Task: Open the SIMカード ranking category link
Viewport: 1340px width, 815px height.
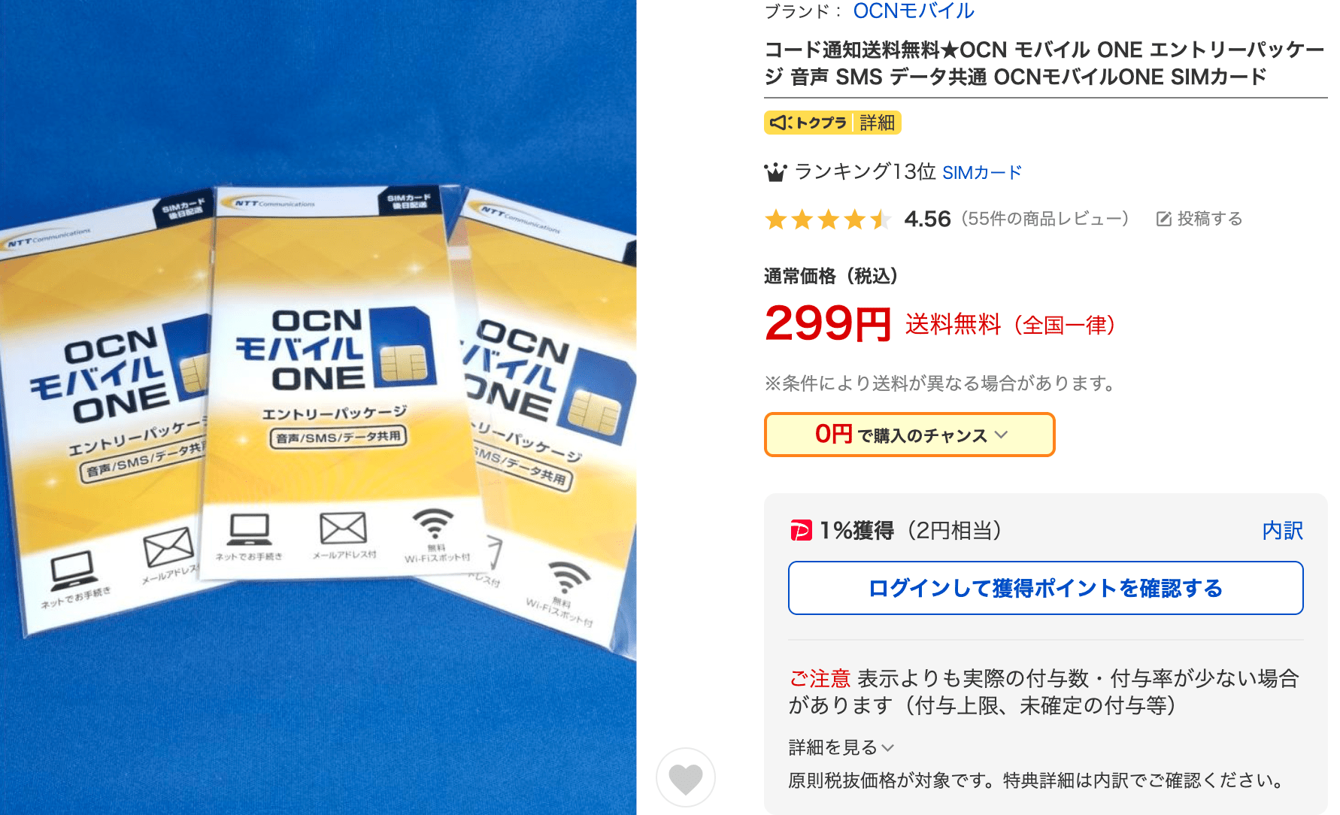Action: point(981,173)
